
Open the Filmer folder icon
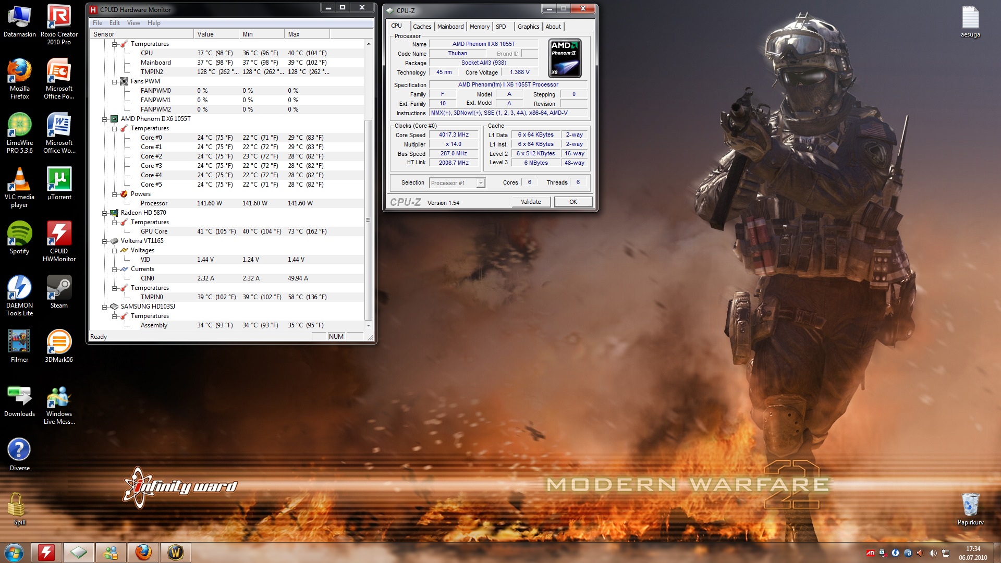tap(19, 346)
